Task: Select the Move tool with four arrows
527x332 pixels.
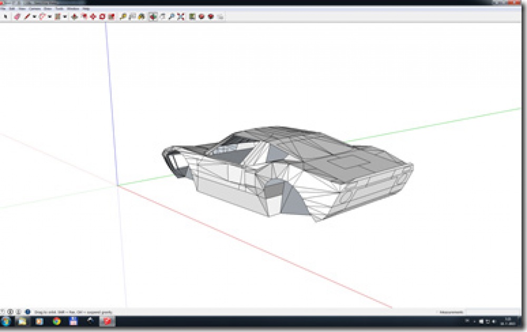Action: point(93,16)
